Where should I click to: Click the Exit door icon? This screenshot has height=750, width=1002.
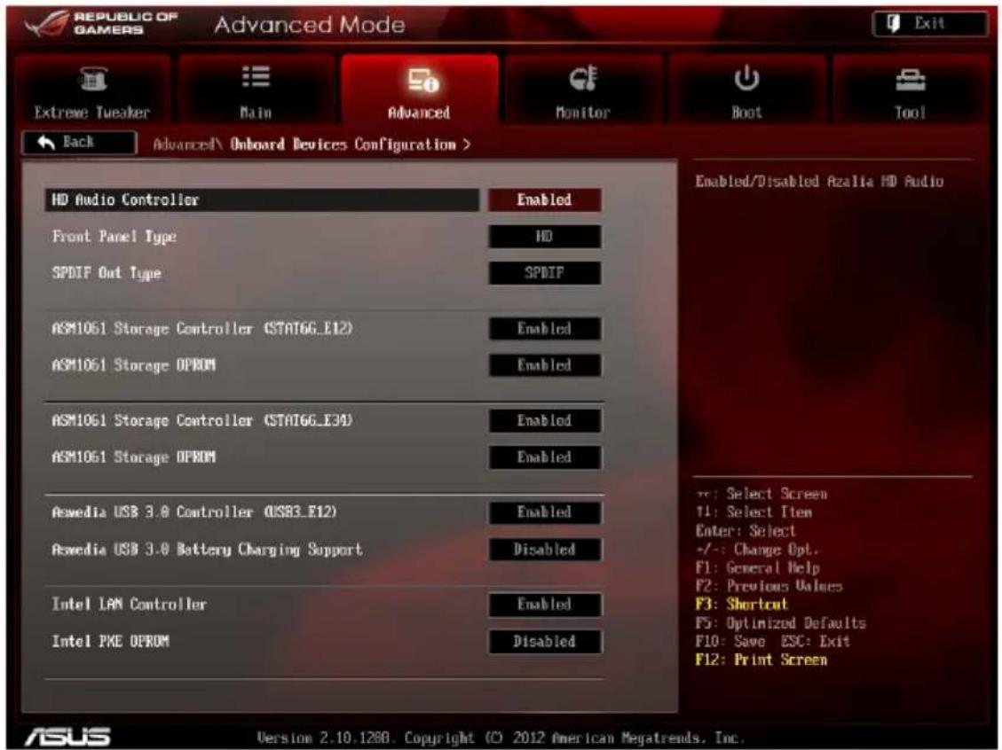click(x=893, y=24)
